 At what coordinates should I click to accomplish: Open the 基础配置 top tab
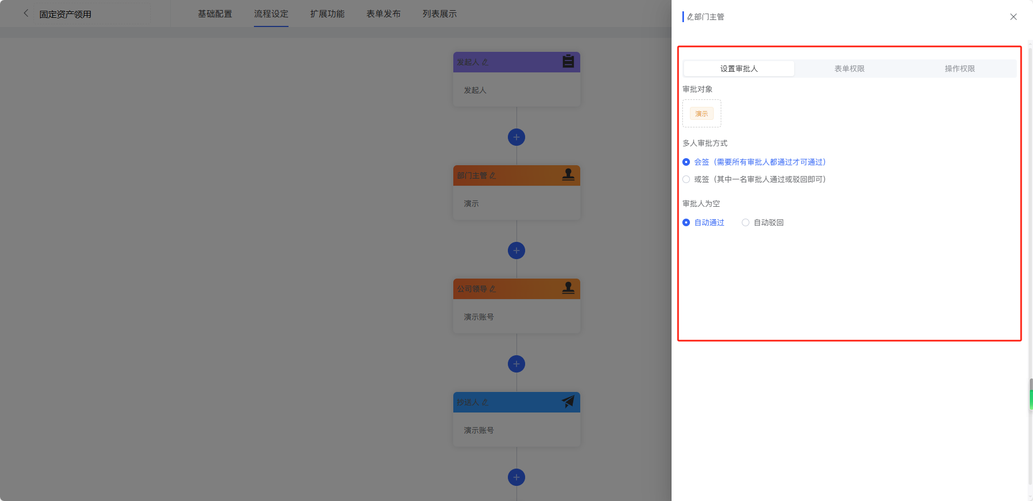pos(214,14)
